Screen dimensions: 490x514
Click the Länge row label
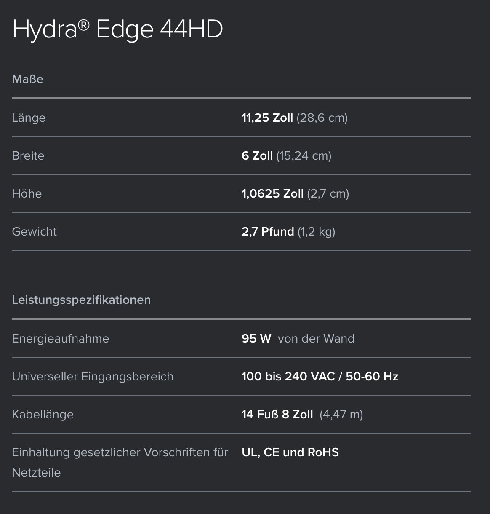pyautogui.click(x=29, y=118)
